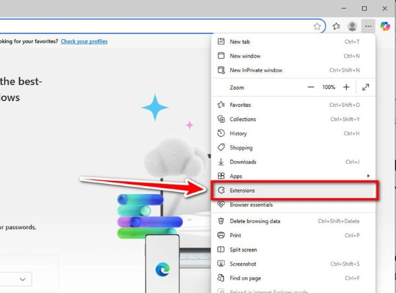
Task: Enter full screen via the zoom expand icon
Action: pyautogui.click(x=366, y=87)
